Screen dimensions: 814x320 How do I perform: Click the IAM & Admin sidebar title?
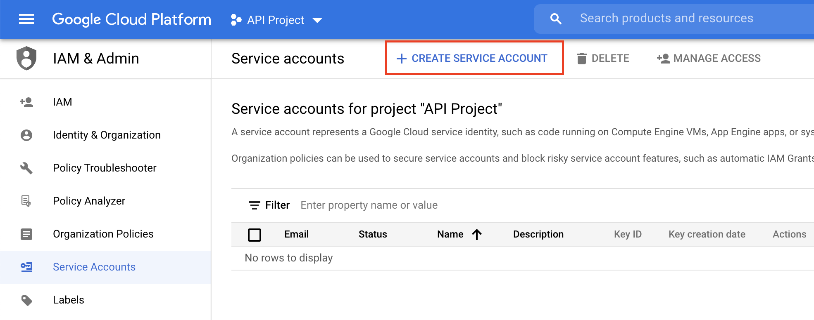(96, 59)
